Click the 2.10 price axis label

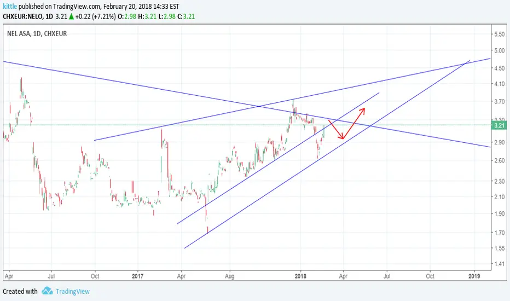[499, 196]
